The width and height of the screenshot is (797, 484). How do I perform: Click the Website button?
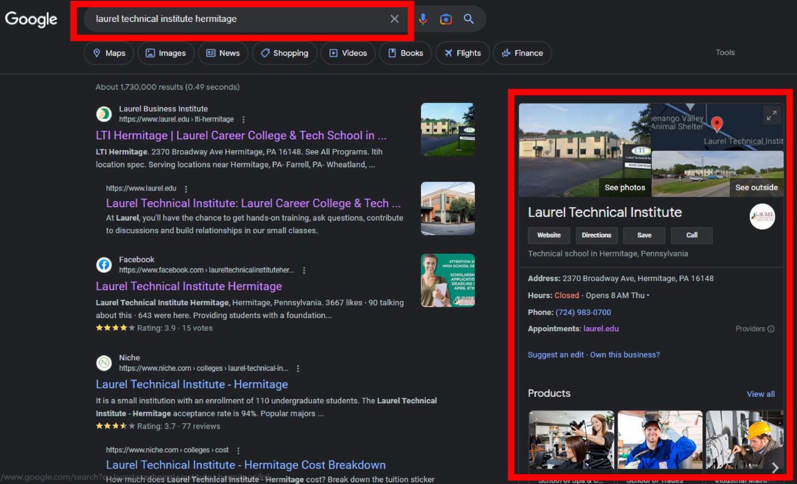(549, 235)
